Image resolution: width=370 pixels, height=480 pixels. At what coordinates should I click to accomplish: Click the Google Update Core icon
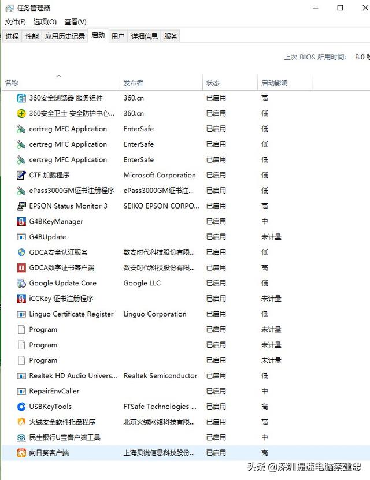coord(21,283)
